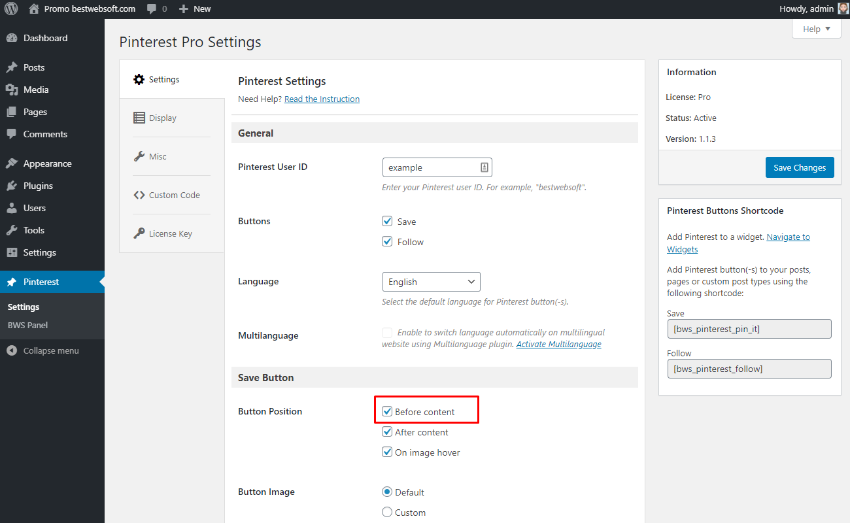Image resolution: width=850 pixels, height=523 pixels.
Task: Open the Custom Code tab label
Action: pos(175,195)
